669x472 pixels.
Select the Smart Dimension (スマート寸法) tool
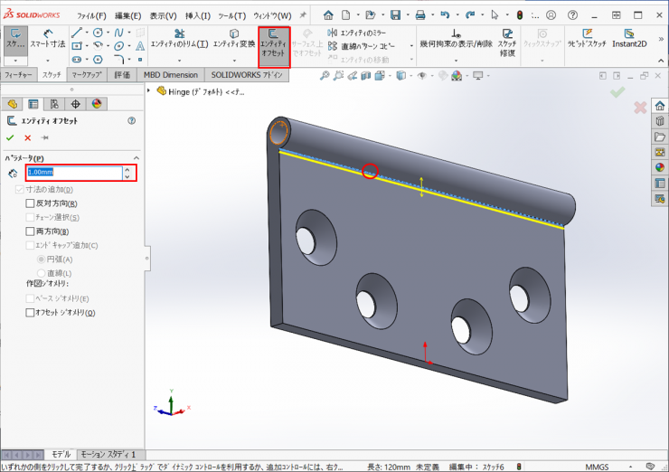(47, 38)
